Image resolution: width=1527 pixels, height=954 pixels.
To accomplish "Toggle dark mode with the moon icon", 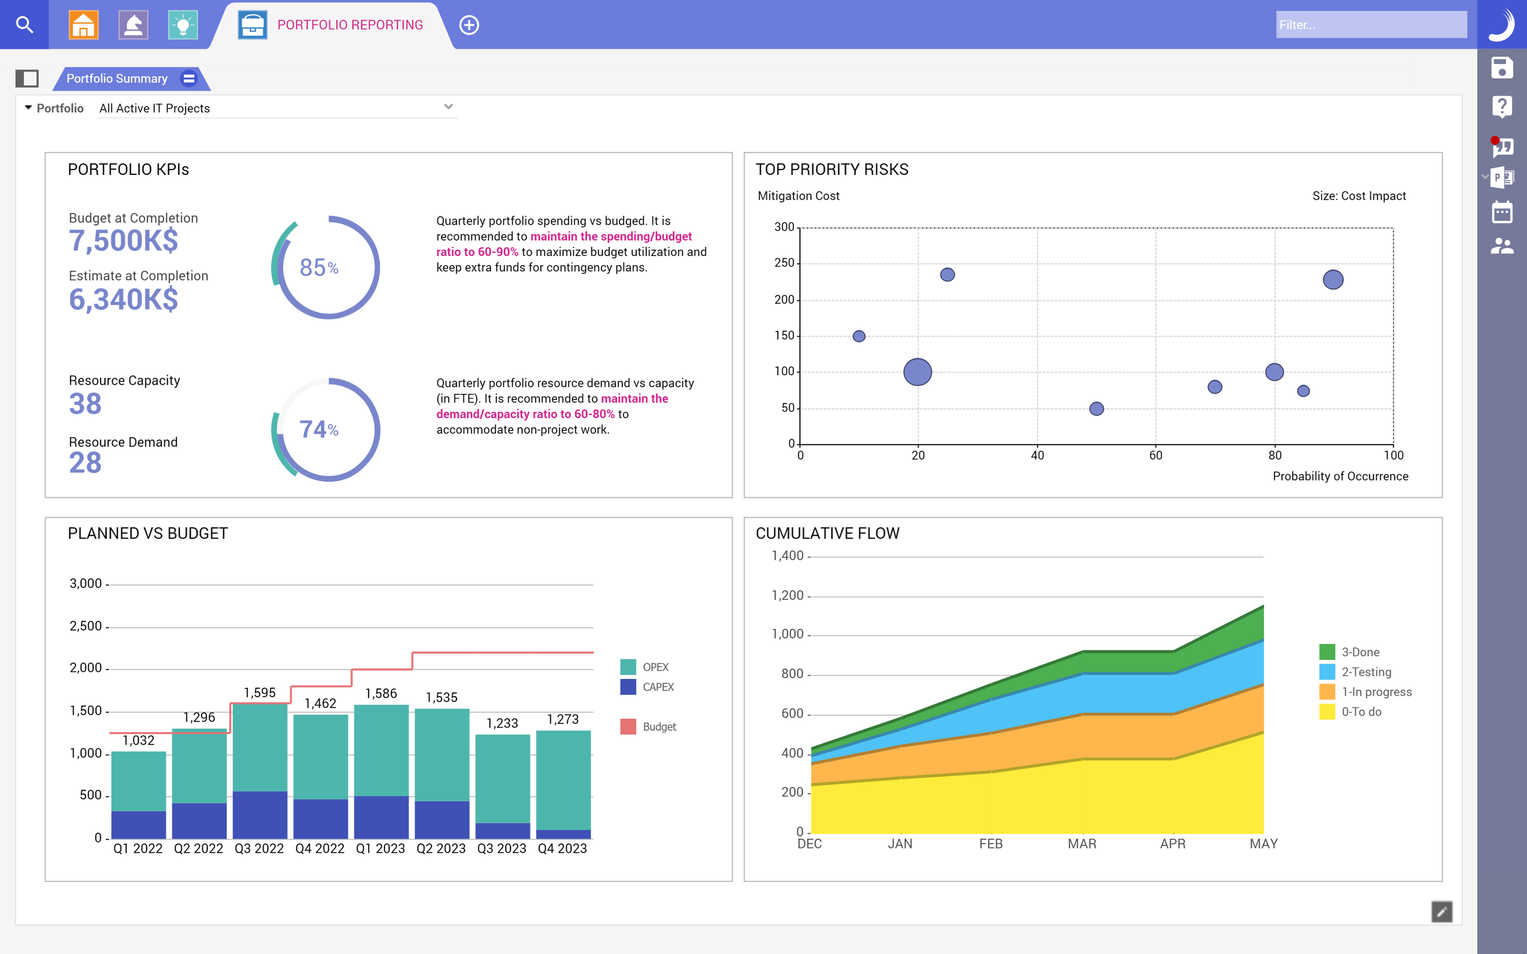I will [x=1503, y=24].
